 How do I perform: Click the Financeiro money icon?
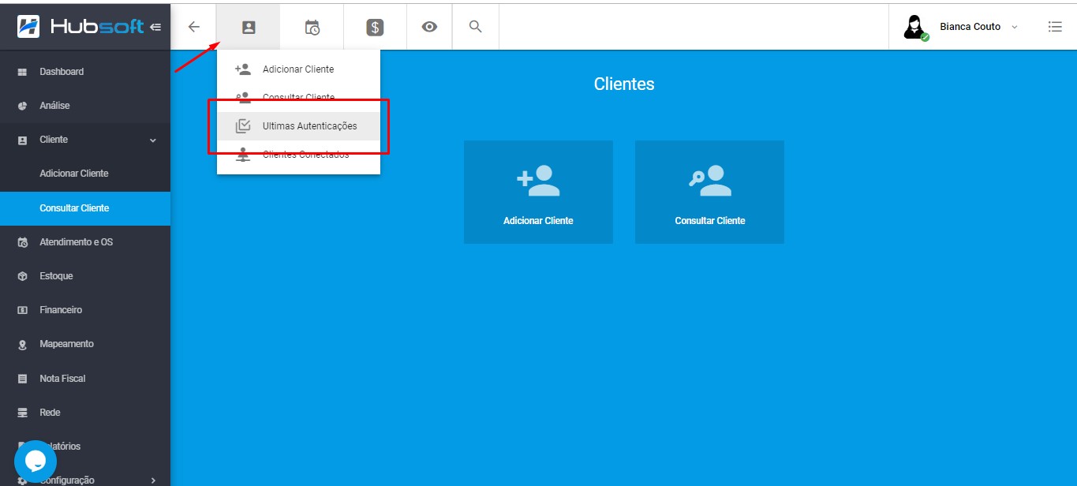point(23,310)
